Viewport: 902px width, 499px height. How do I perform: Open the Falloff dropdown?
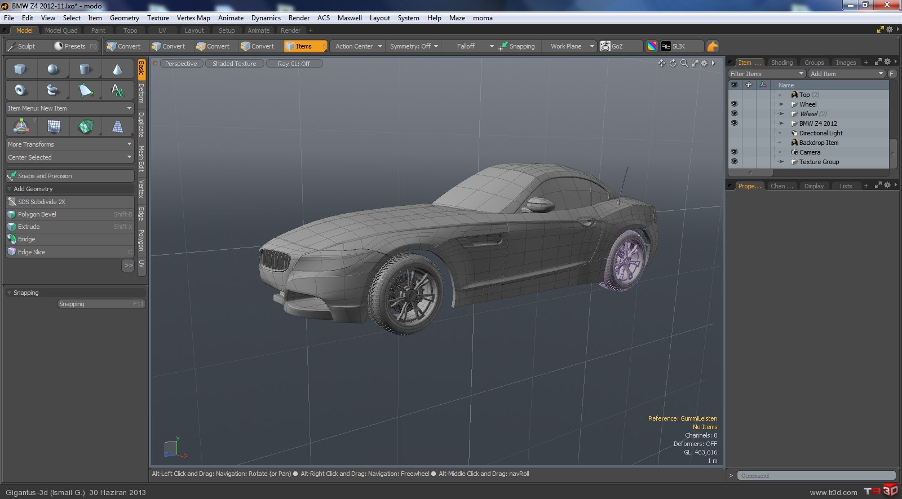click(470, 46)
